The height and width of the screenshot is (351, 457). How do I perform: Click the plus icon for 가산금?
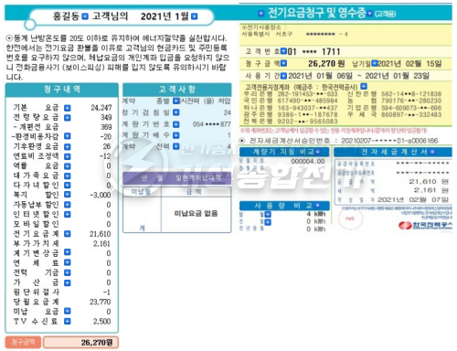click(68, 282)
